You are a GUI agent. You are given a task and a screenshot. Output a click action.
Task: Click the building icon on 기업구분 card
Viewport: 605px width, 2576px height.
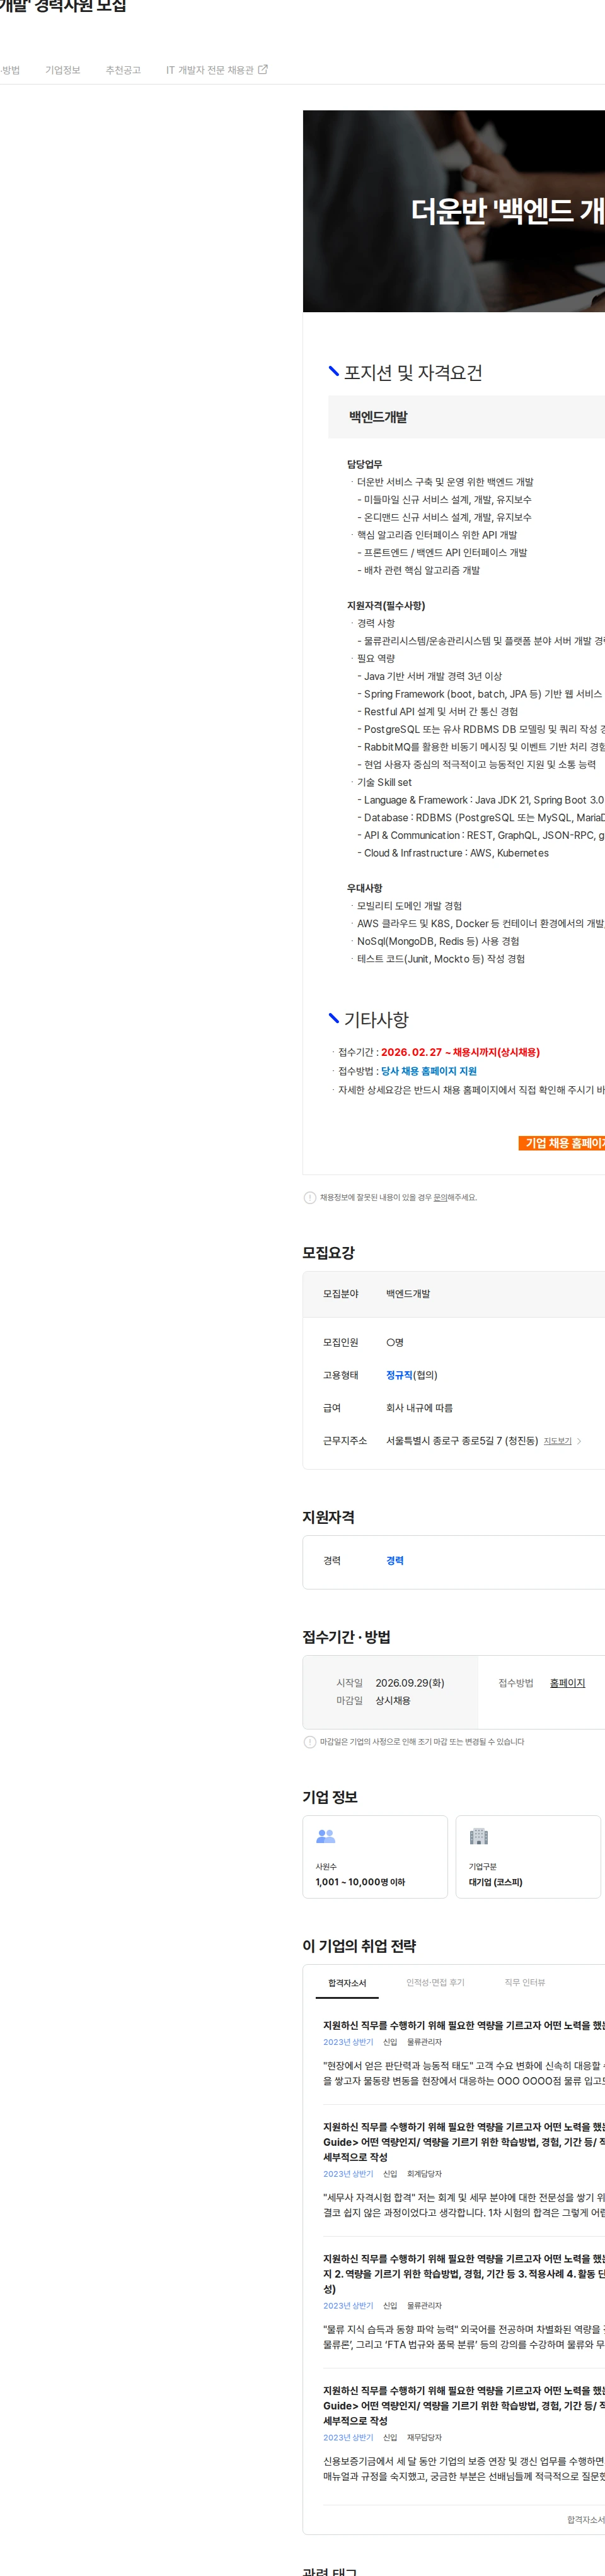(x=478, y=1836)
